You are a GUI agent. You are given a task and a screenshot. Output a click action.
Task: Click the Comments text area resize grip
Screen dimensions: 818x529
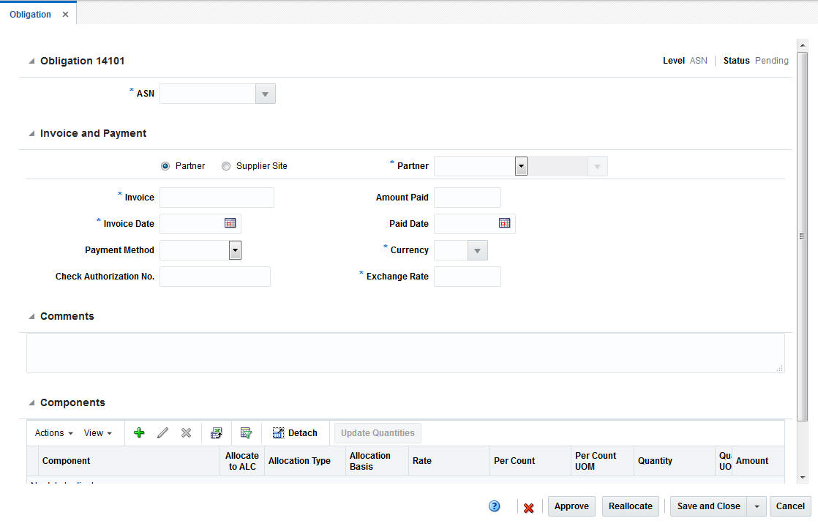click(x=779, y=368)
